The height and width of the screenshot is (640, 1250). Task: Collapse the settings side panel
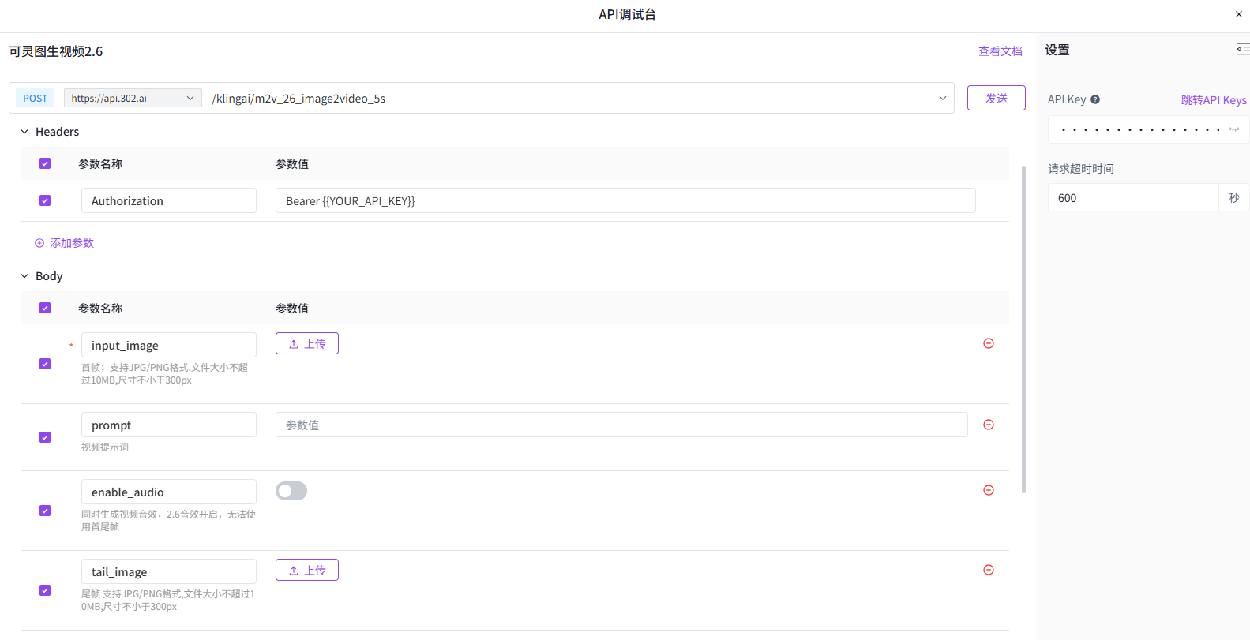click(x=1242, y=50)
